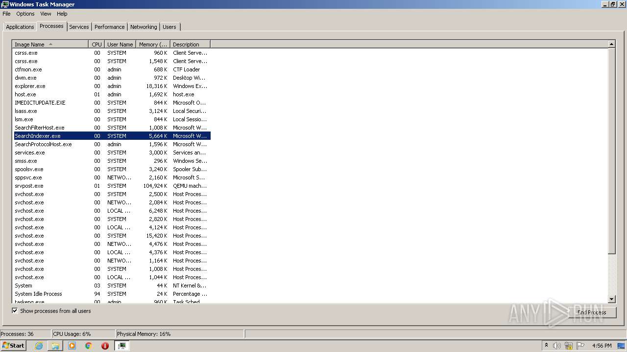Click the scrollbar up arrow
Screen dimensions: 627x352
click(611, 44)
